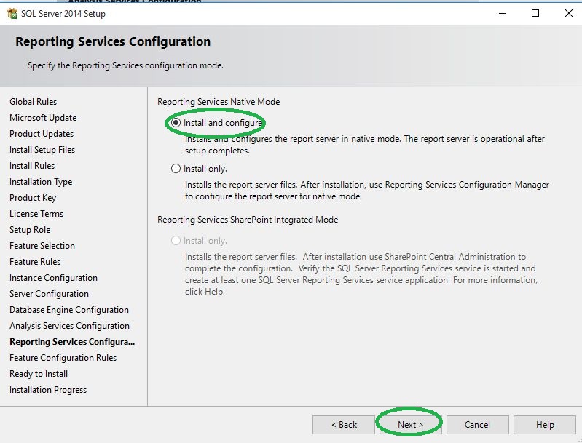This screenshot has height=443, width=582.
Task: Open Help for this setup page
Action: [x=544, y=425]
